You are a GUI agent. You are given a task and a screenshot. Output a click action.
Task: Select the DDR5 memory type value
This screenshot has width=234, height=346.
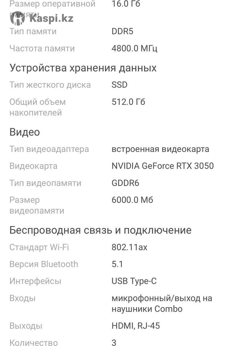point(122,31)
